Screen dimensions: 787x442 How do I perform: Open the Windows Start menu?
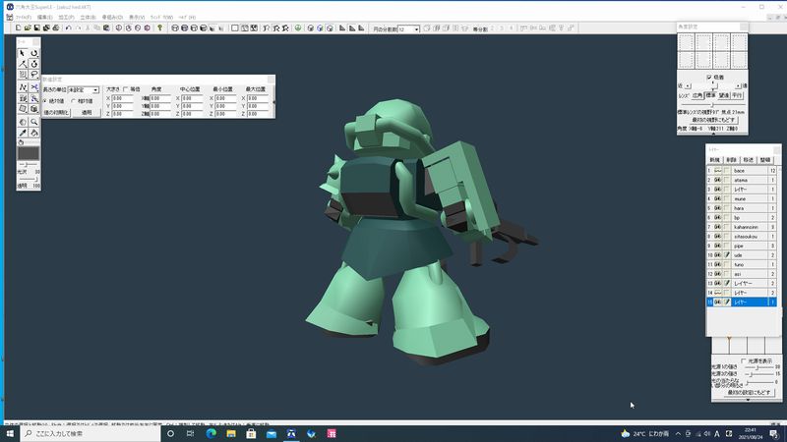click(x=10, y=433)
